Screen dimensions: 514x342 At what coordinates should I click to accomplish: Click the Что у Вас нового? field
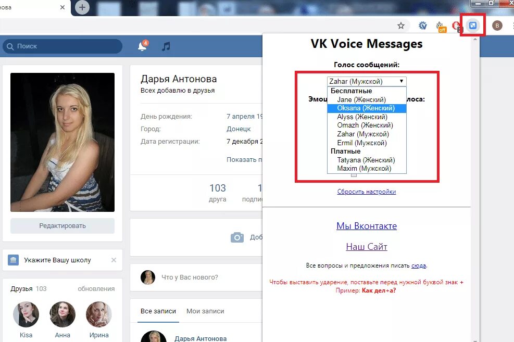(190, 277)
